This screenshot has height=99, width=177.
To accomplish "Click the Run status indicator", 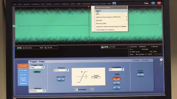I will [x=131, y=49].
